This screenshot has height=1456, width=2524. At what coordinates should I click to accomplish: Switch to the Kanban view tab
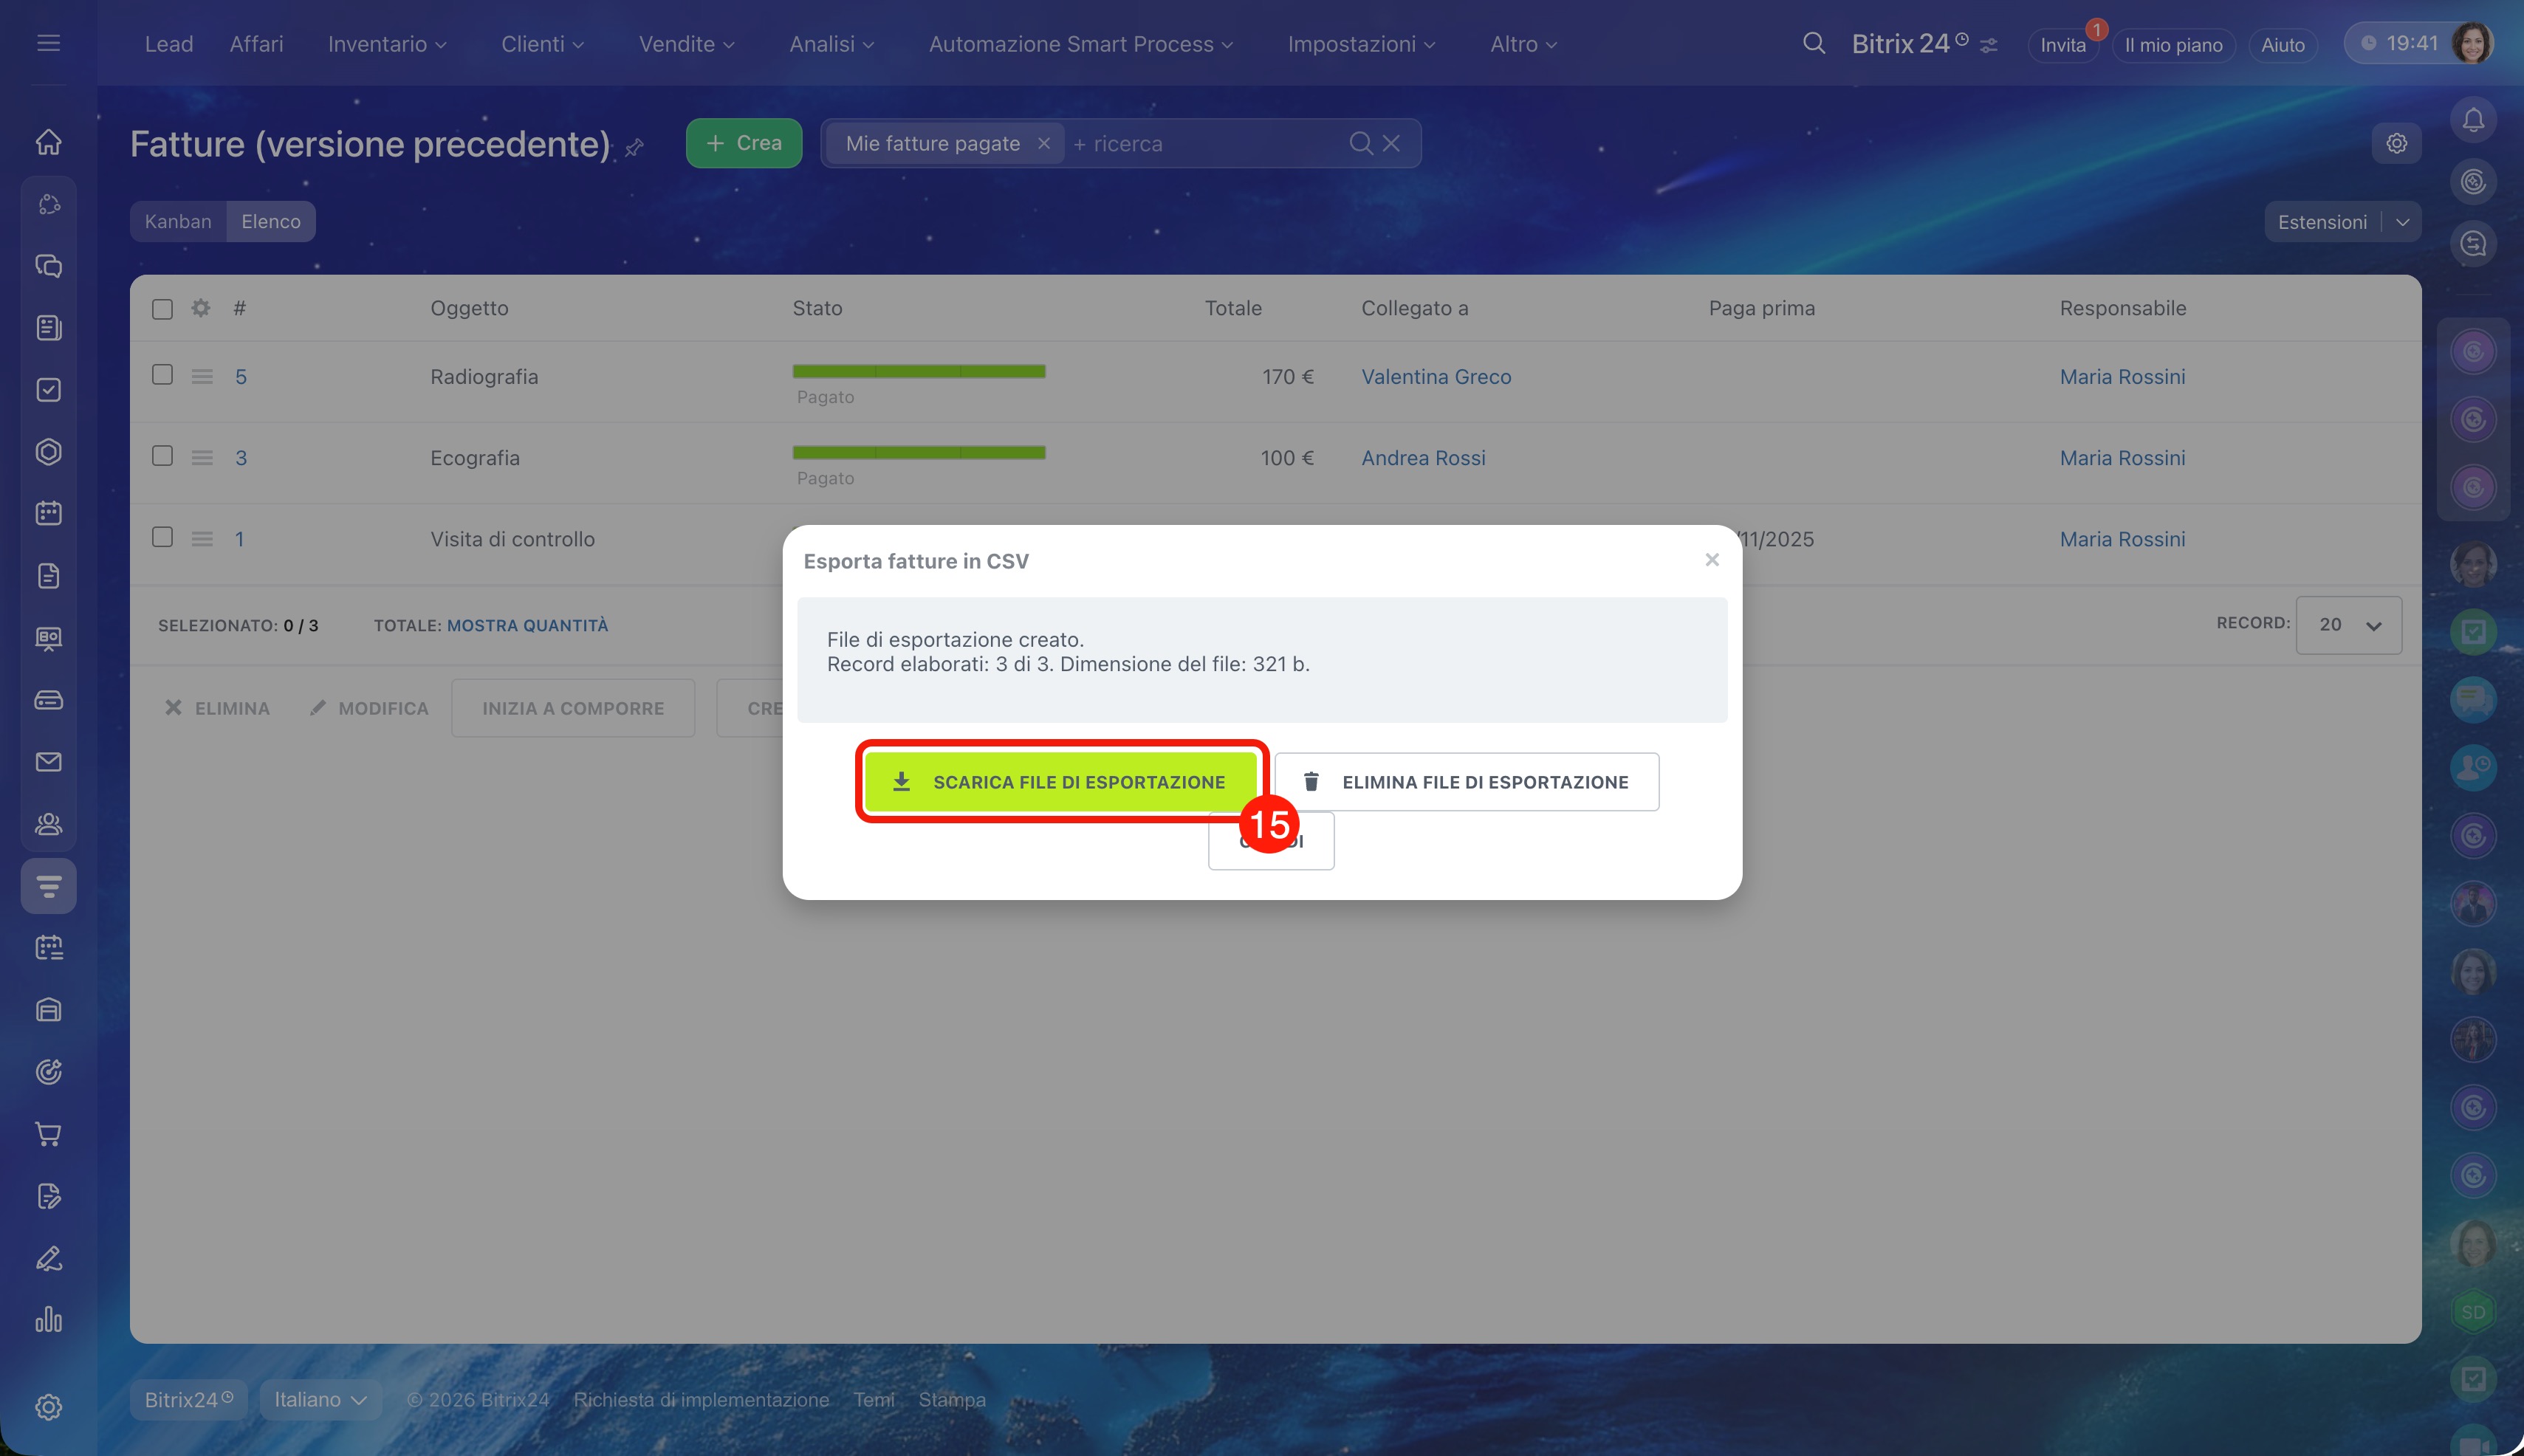coord(178,221)
